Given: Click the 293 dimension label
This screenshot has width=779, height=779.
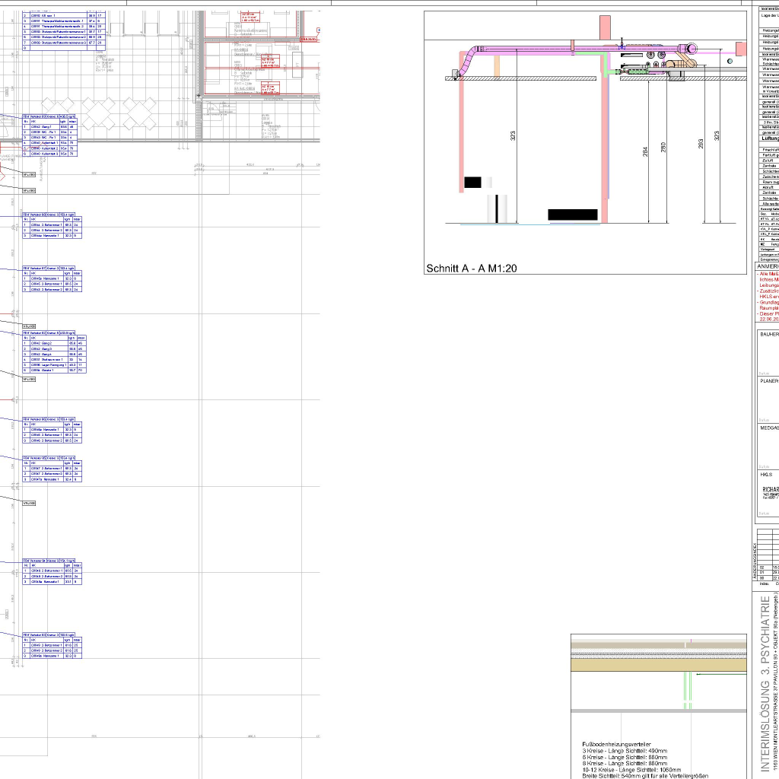Looking at the screenshot, I should coord(701,142).
